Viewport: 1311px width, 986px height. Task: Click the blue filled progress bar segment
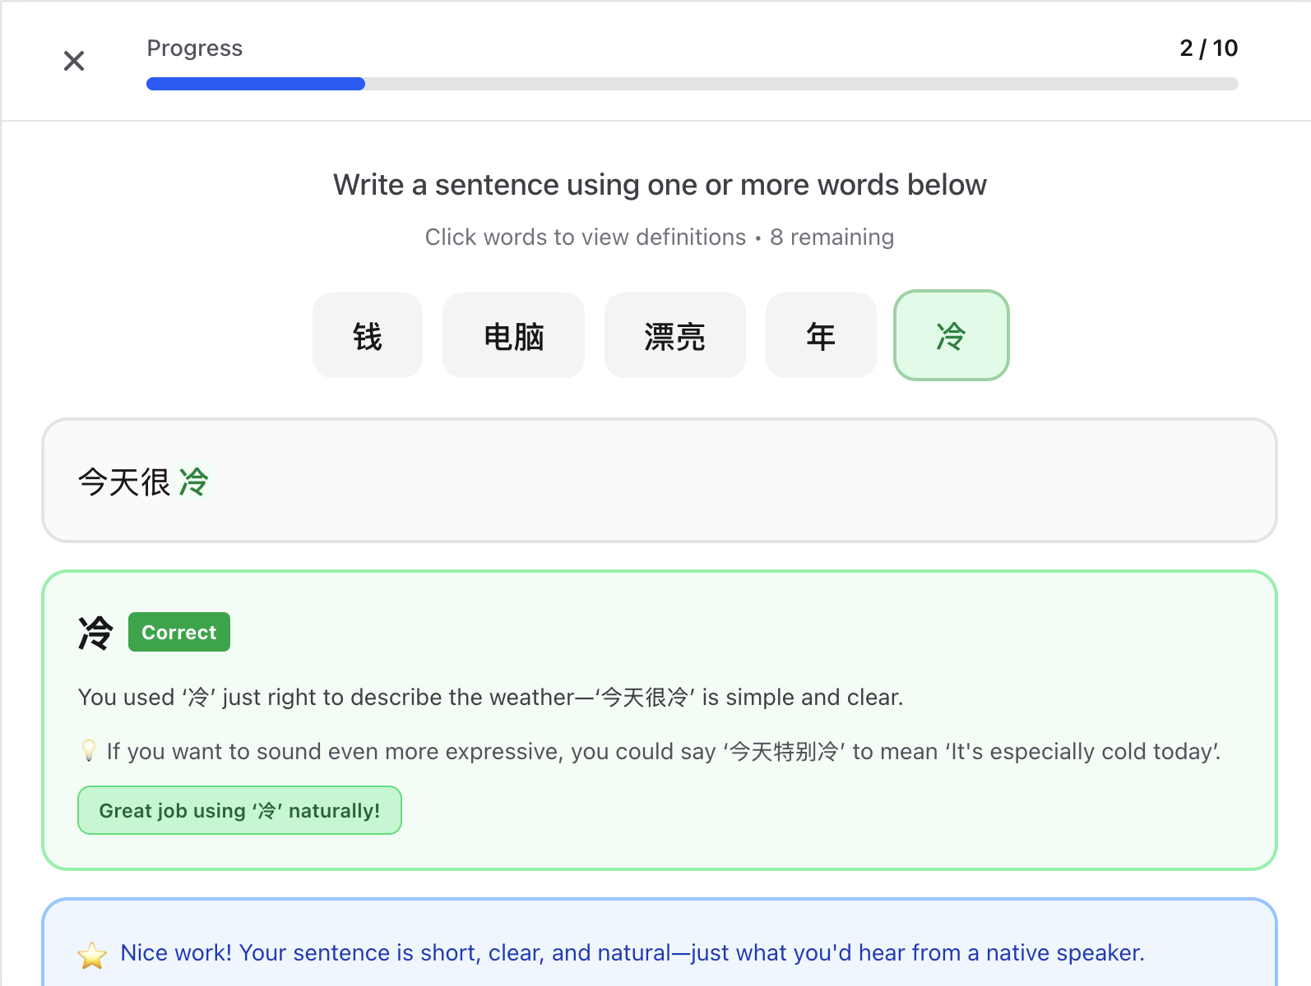click(255, 84)
